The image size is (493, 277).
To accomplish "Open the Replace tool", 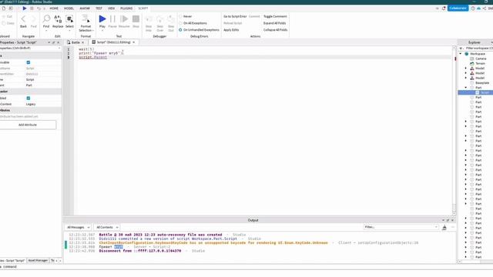I will [x=58, y=18].
